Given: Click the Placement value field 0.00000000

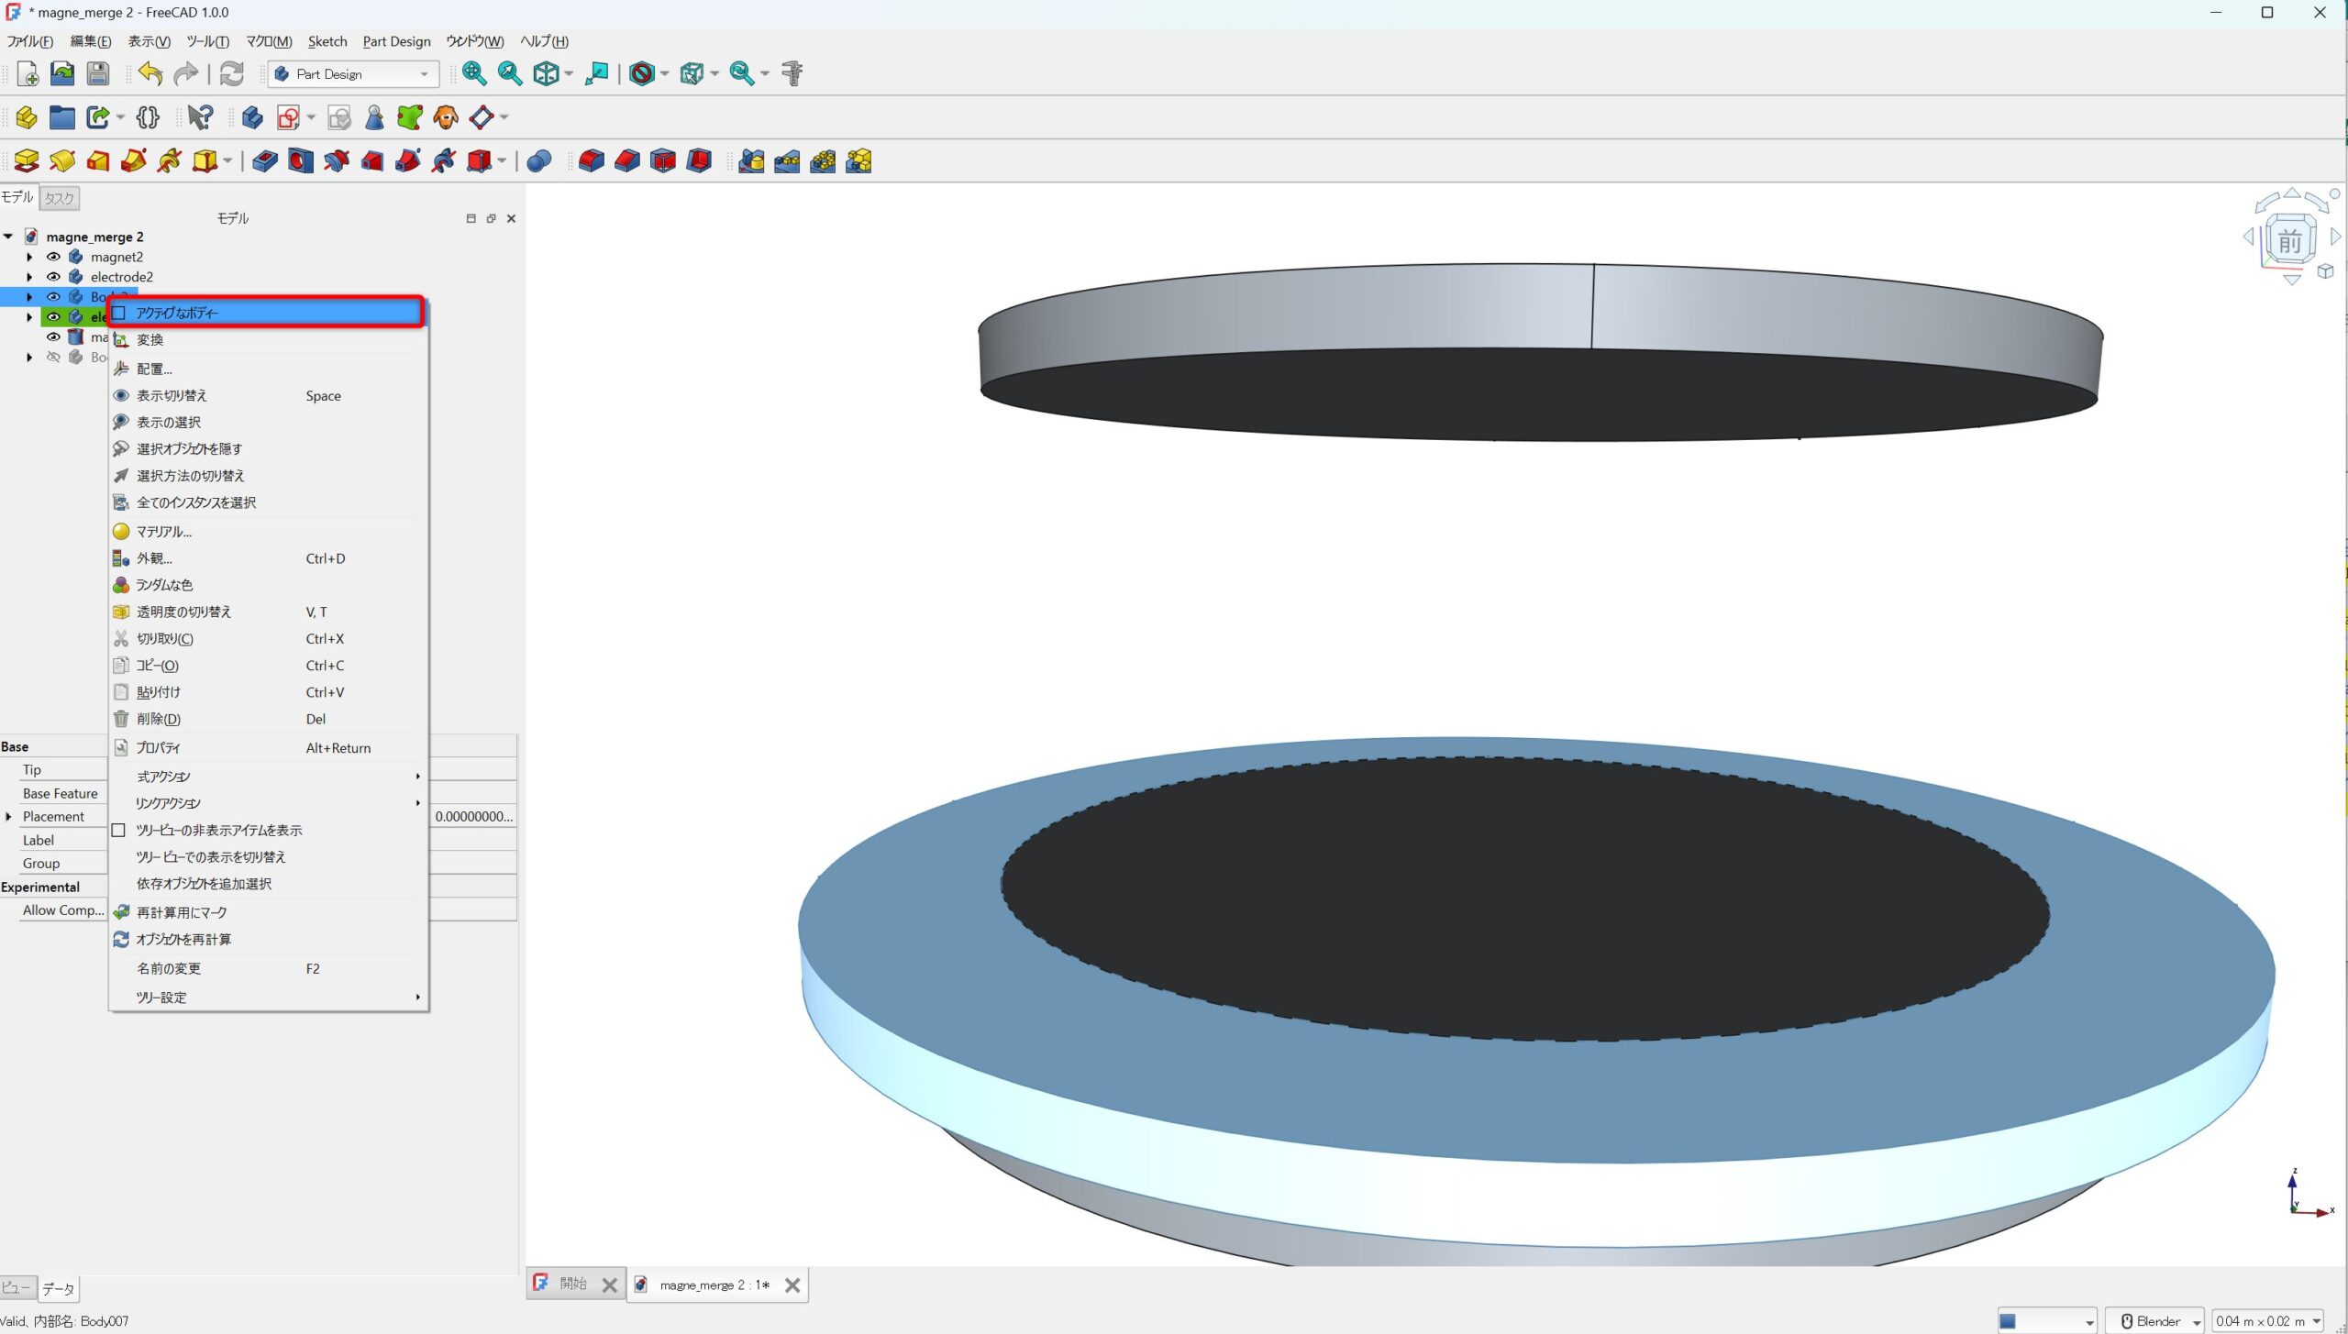Looking at the screenshot, I should point(473,817).
